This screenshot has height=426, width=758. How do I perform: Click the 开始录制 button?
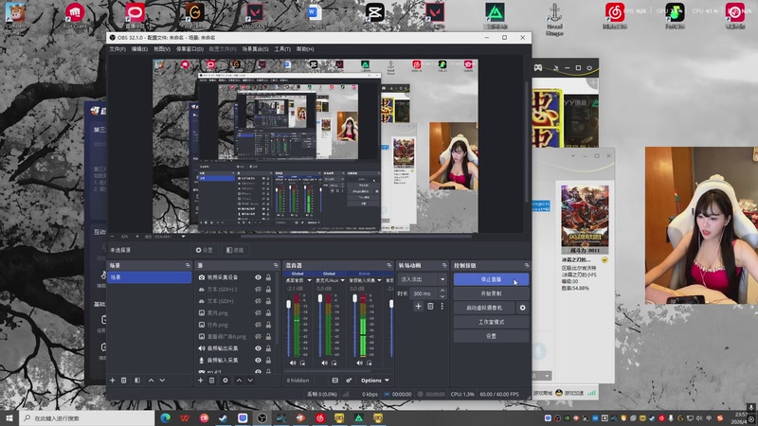[x=490, y=293]
